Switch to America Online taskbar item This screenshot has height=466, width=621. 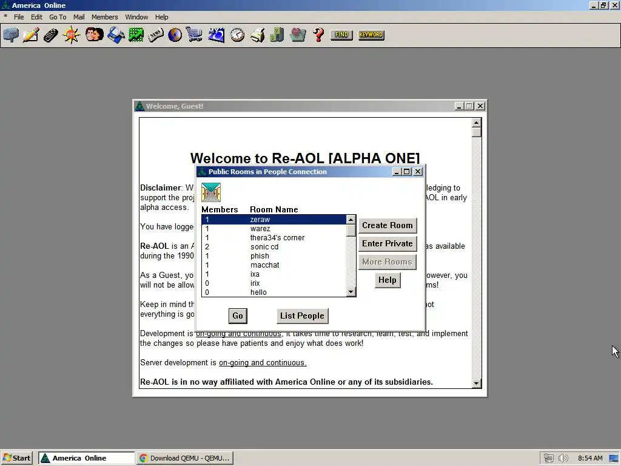[86, 458]
